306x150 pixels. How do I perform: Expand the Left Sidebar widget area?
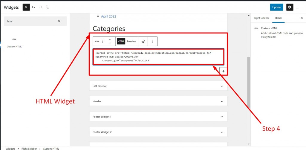point(158,86)
